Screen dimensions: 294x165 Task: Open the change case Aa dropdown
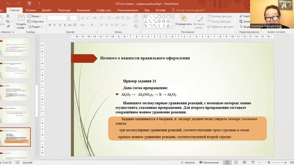coord(83,25)
